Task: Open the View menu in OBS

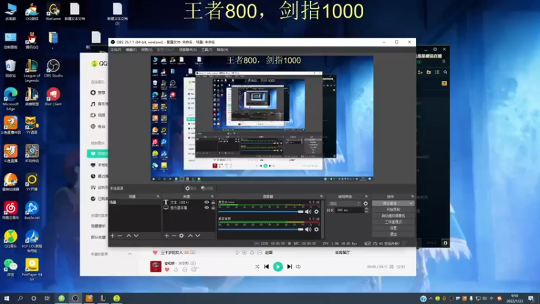Action: (146, 50)
